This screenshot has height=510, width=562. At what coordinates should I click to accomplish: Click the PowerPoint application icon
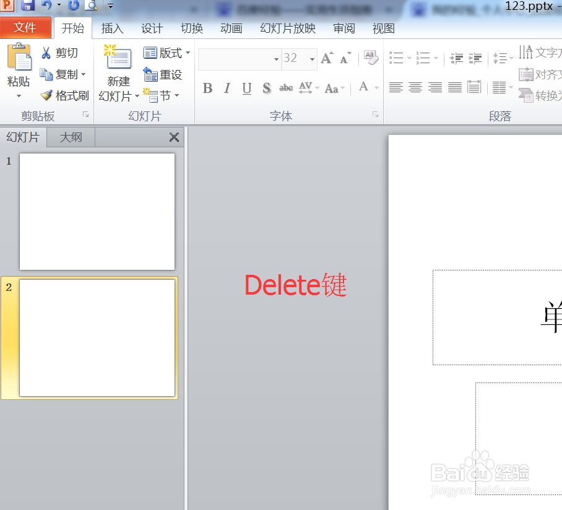pos(7,5)
